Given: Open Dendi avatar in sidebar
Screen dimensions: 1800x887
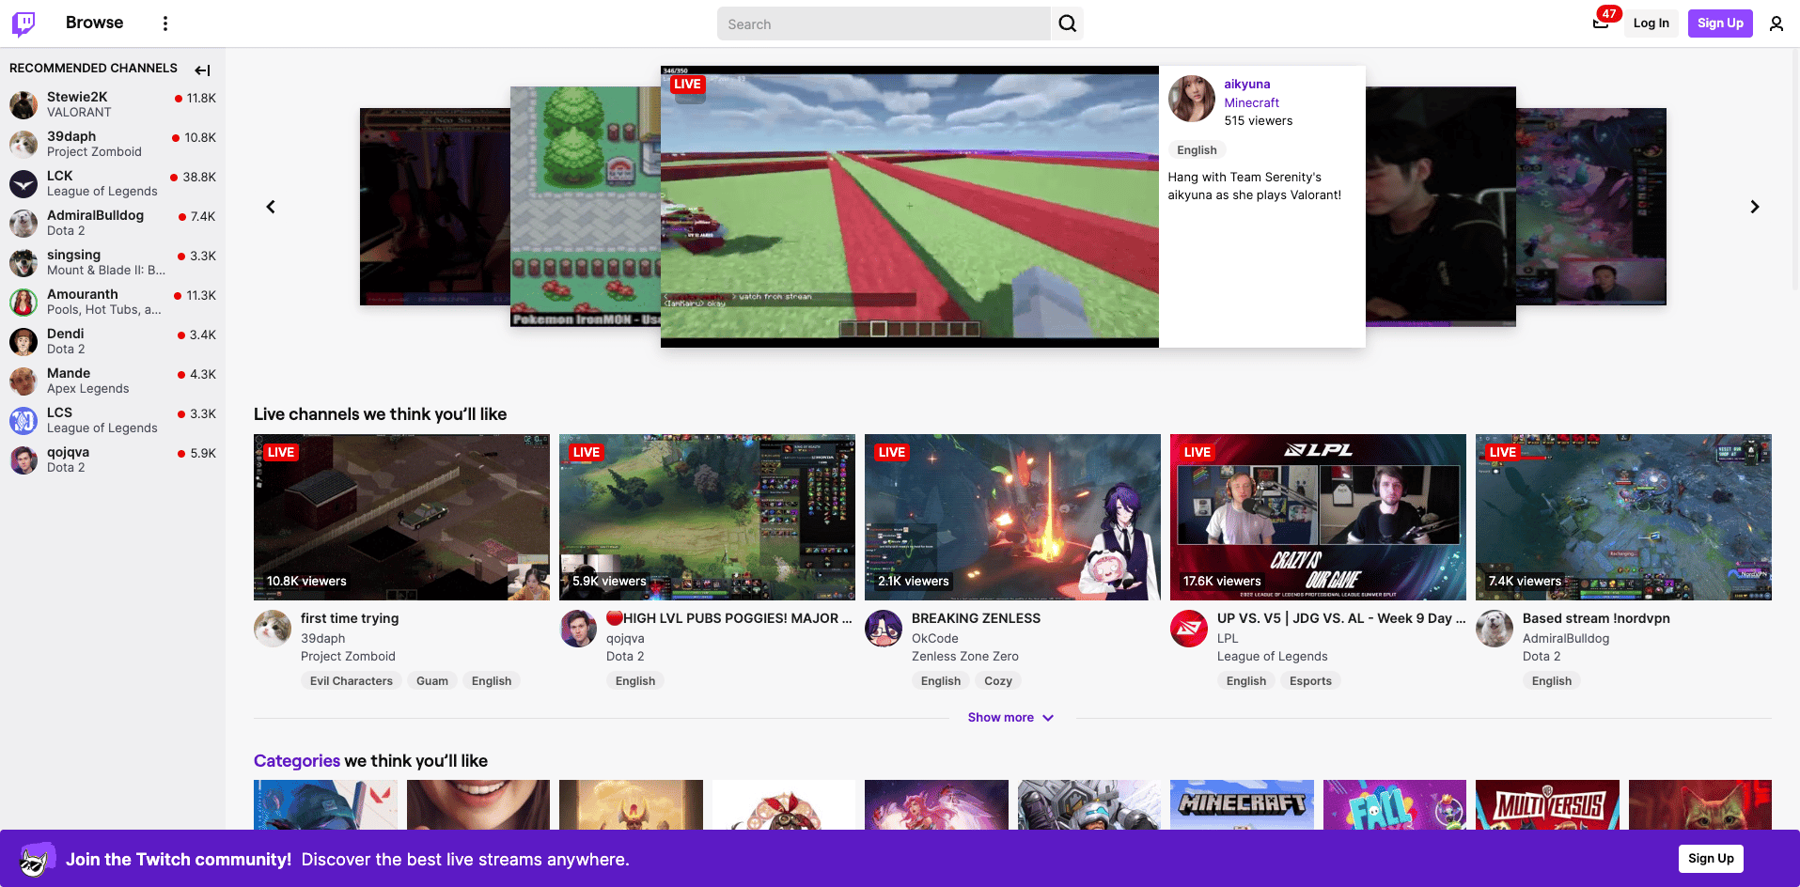Looking at the screenshot, I should click(x=23, y=341).
